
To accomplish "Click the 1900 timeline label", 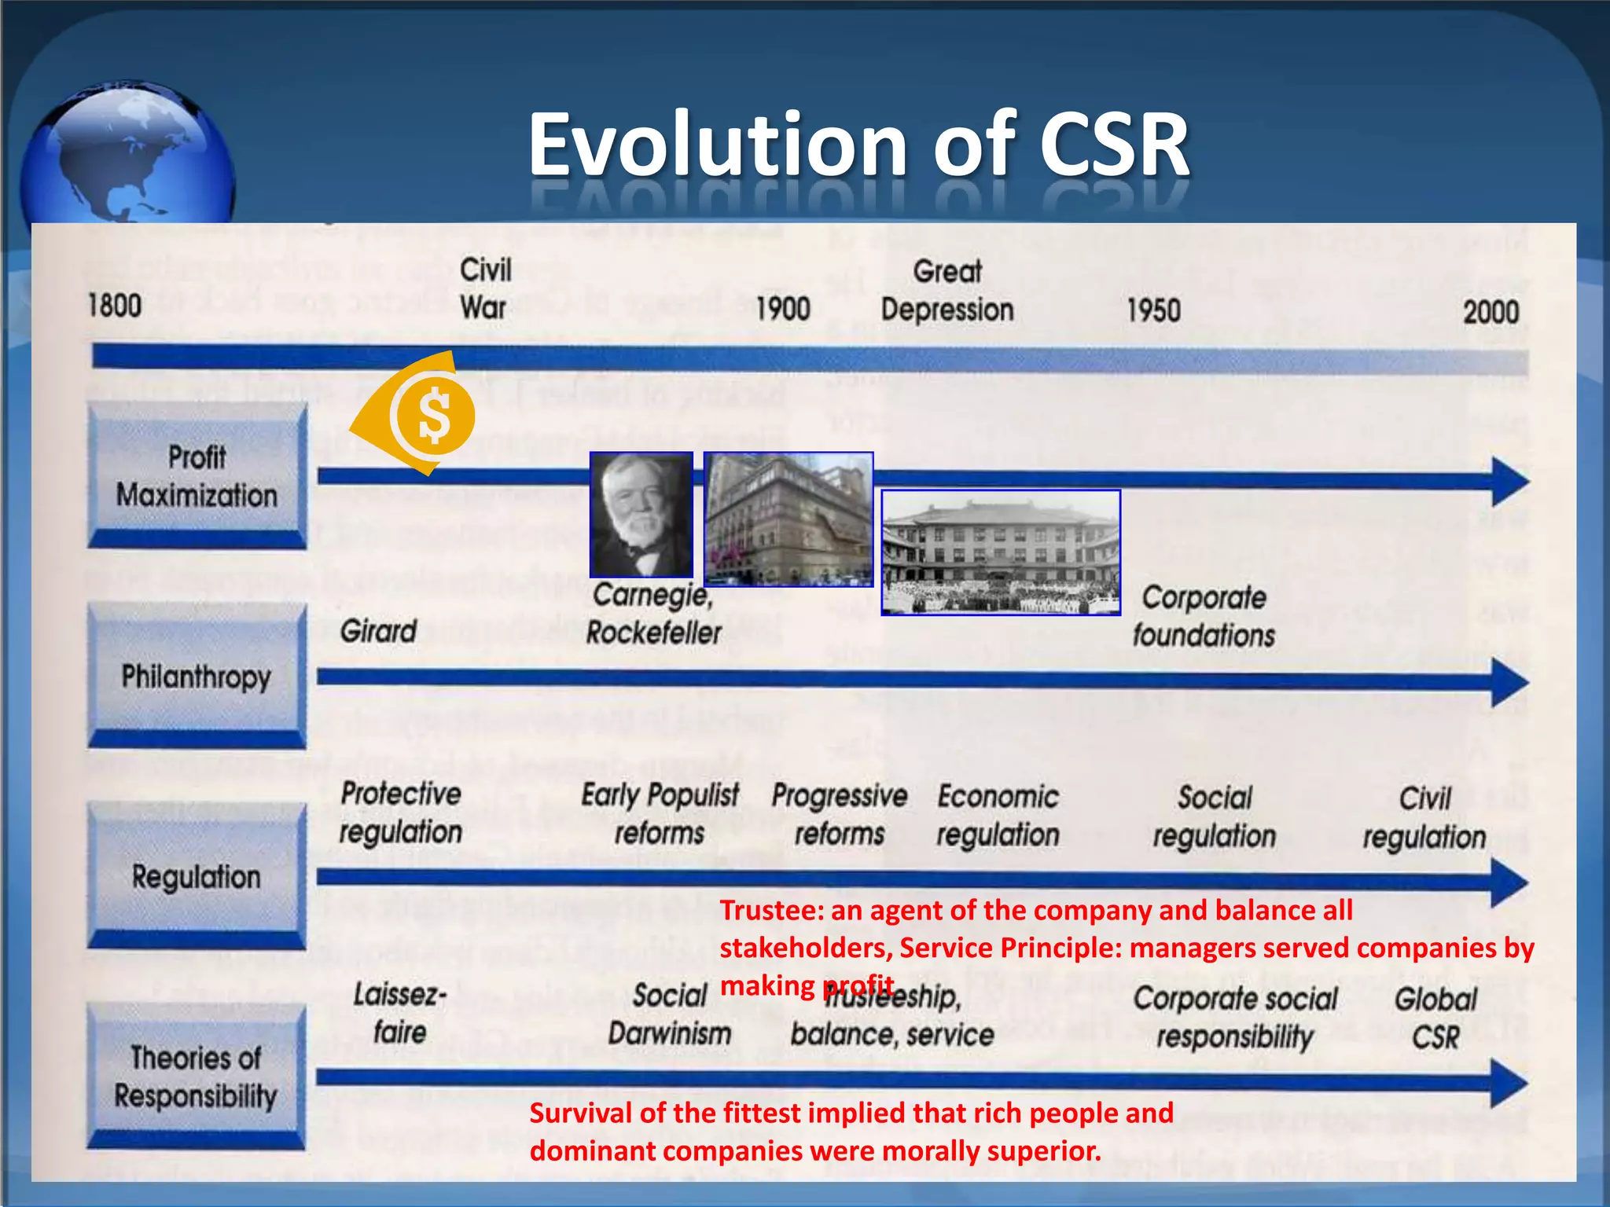I will (783, 309).
